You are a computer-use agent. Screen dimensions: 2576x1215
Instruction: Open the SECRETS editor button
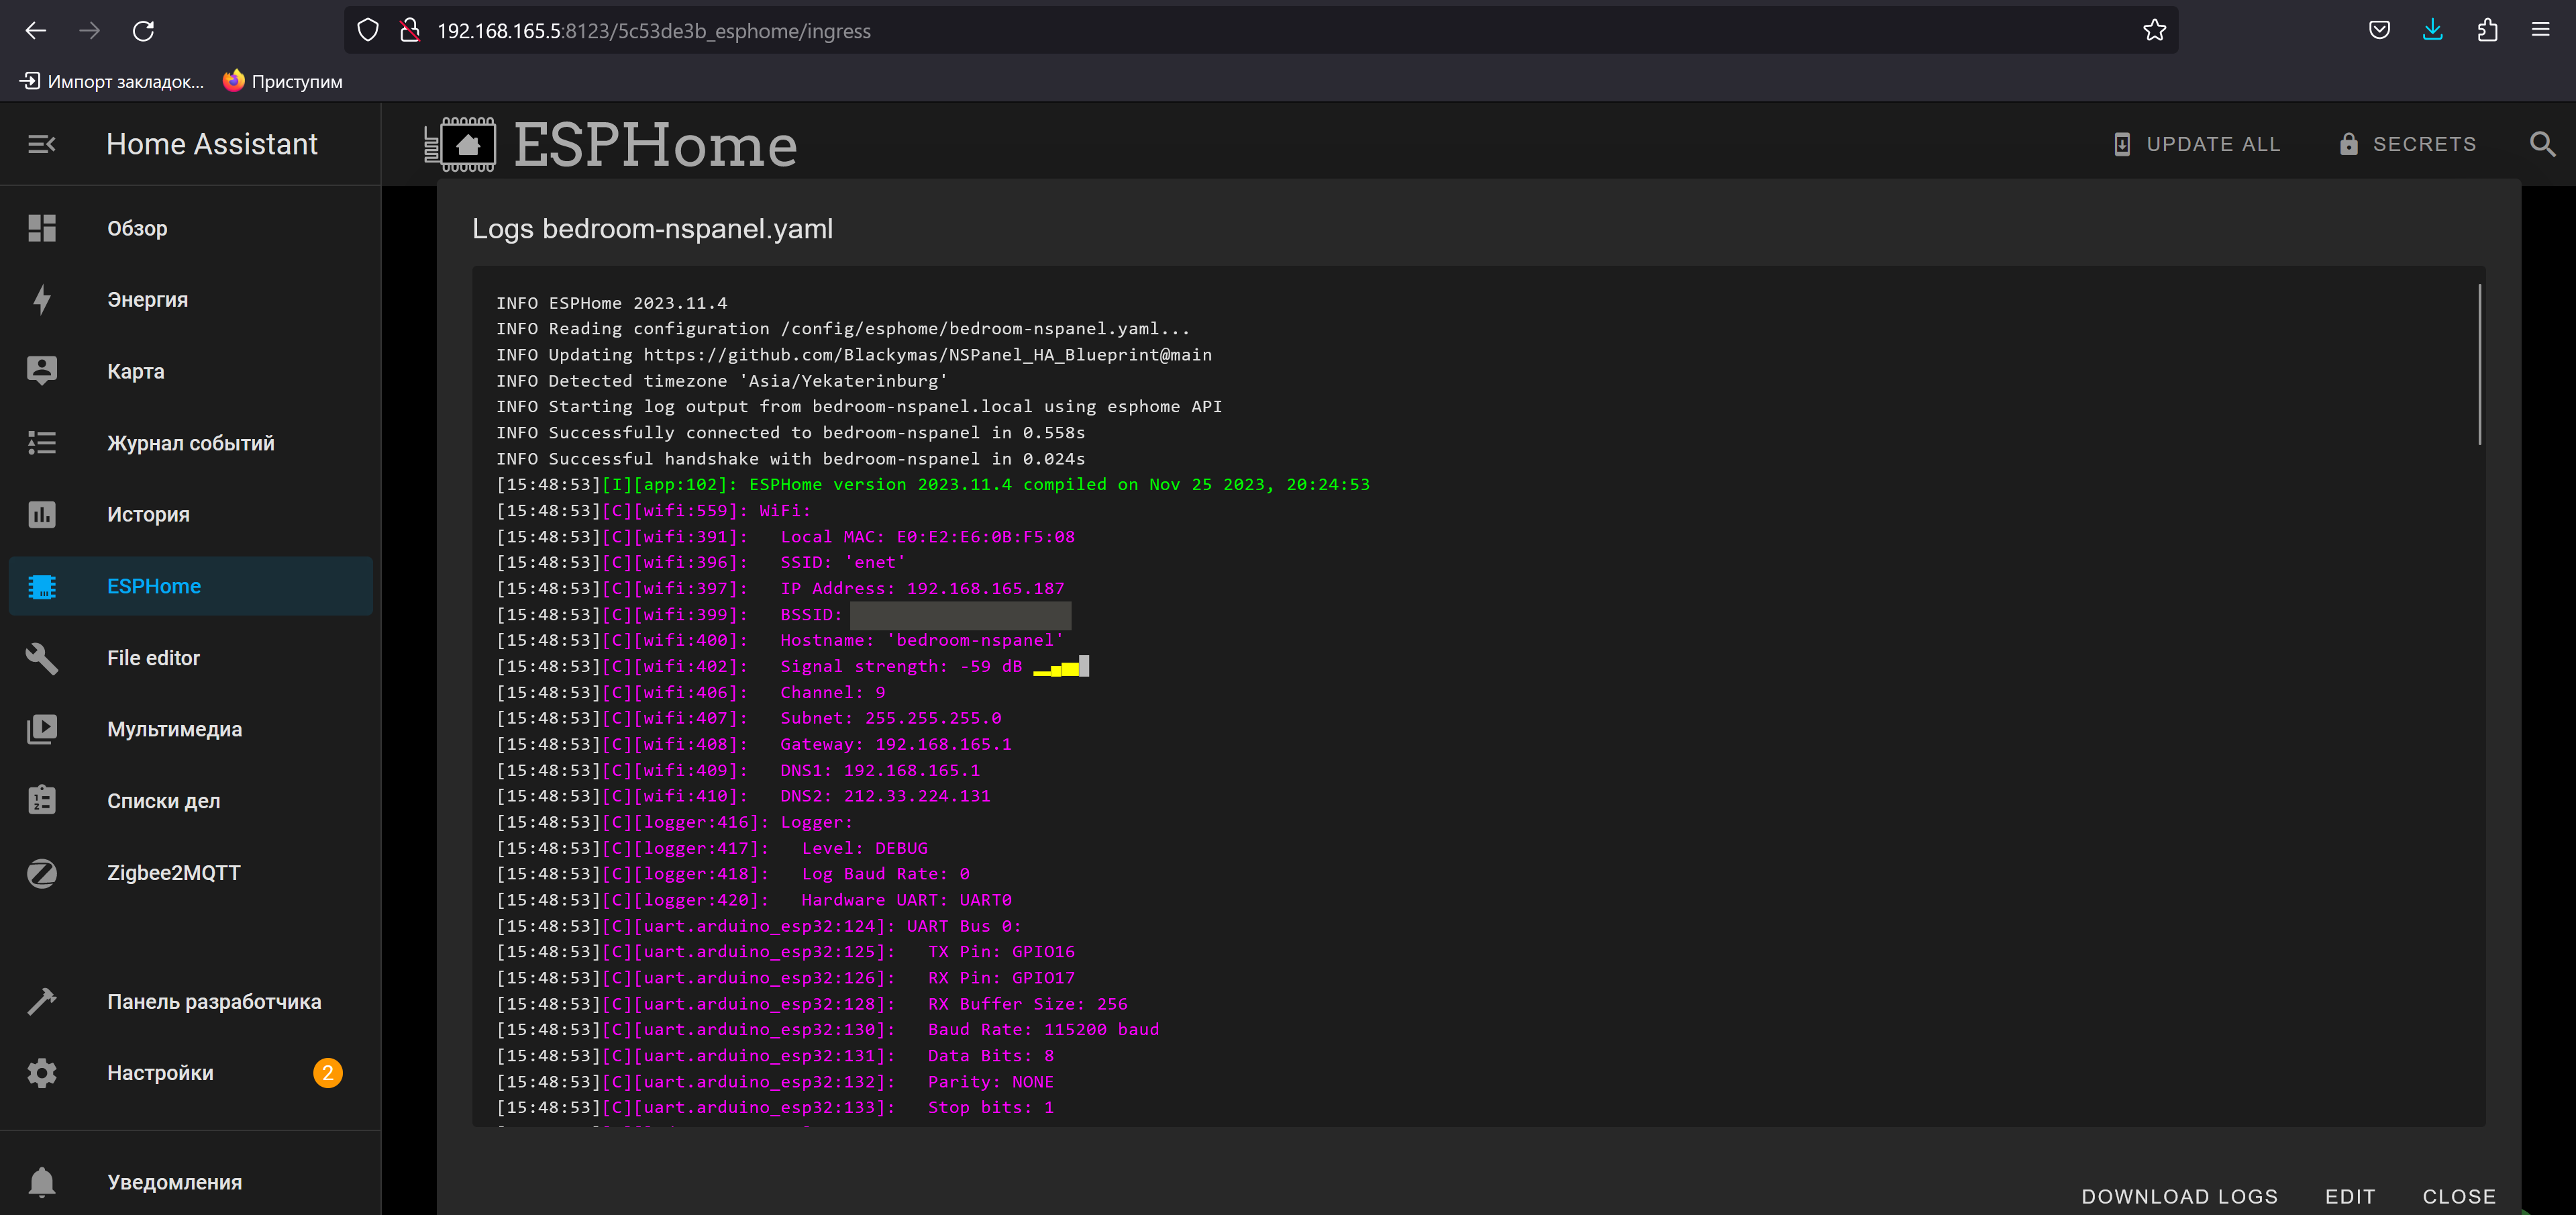2408,144
